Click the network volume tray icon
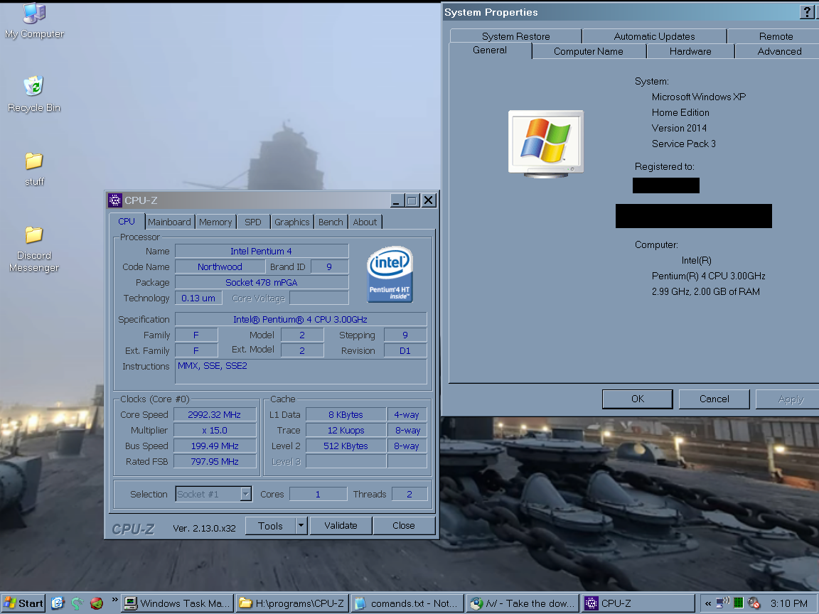The image size is (819, 614). point(723,603)
